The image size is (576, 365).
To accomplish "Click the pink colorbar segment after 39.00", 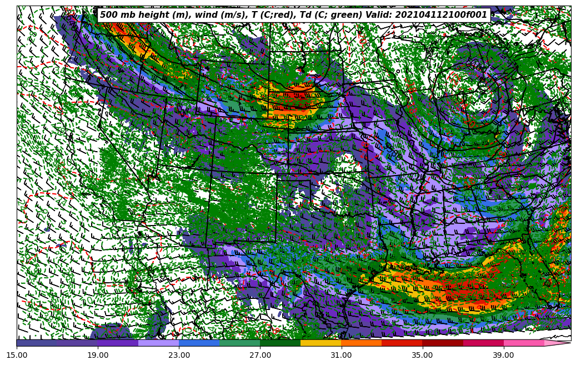I will [524, 343].
